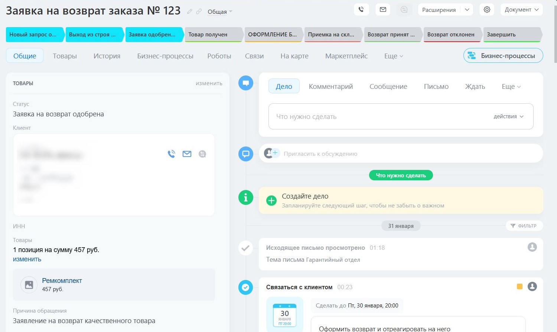Select stage Приемка на скл...

[x=333, y=35]
